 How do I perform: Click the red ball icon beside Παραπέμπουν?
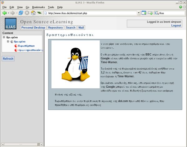[x=16, y=46]
